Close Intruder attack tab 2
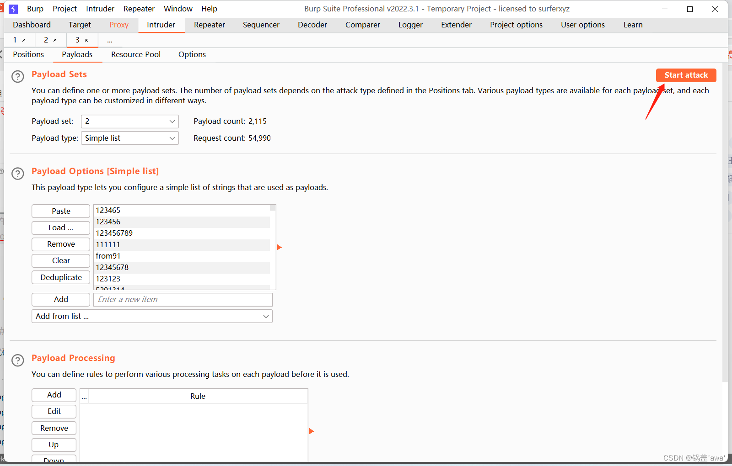 (x=55, y=40)
